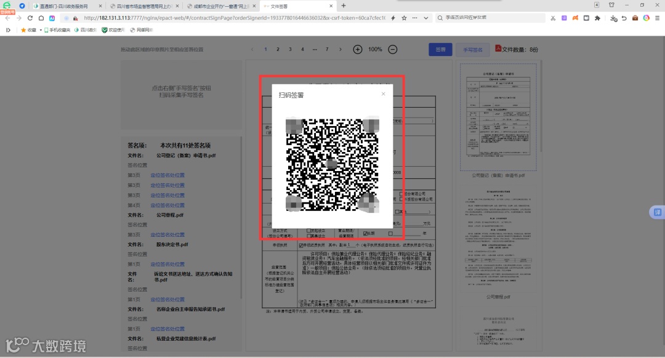Zoom out with the minus magnifier icon
The height and width of the screenshot is (358, 665).
coord(393,50)
